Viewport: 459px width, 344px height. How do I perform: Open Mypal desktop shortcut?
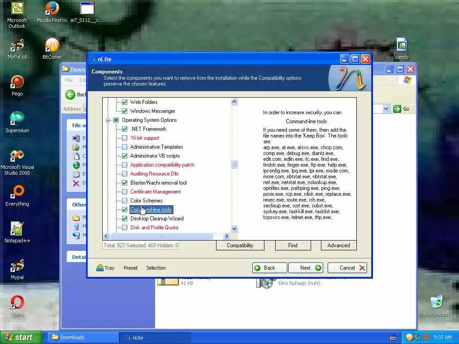pyautogui.click(x=17, y=269)
